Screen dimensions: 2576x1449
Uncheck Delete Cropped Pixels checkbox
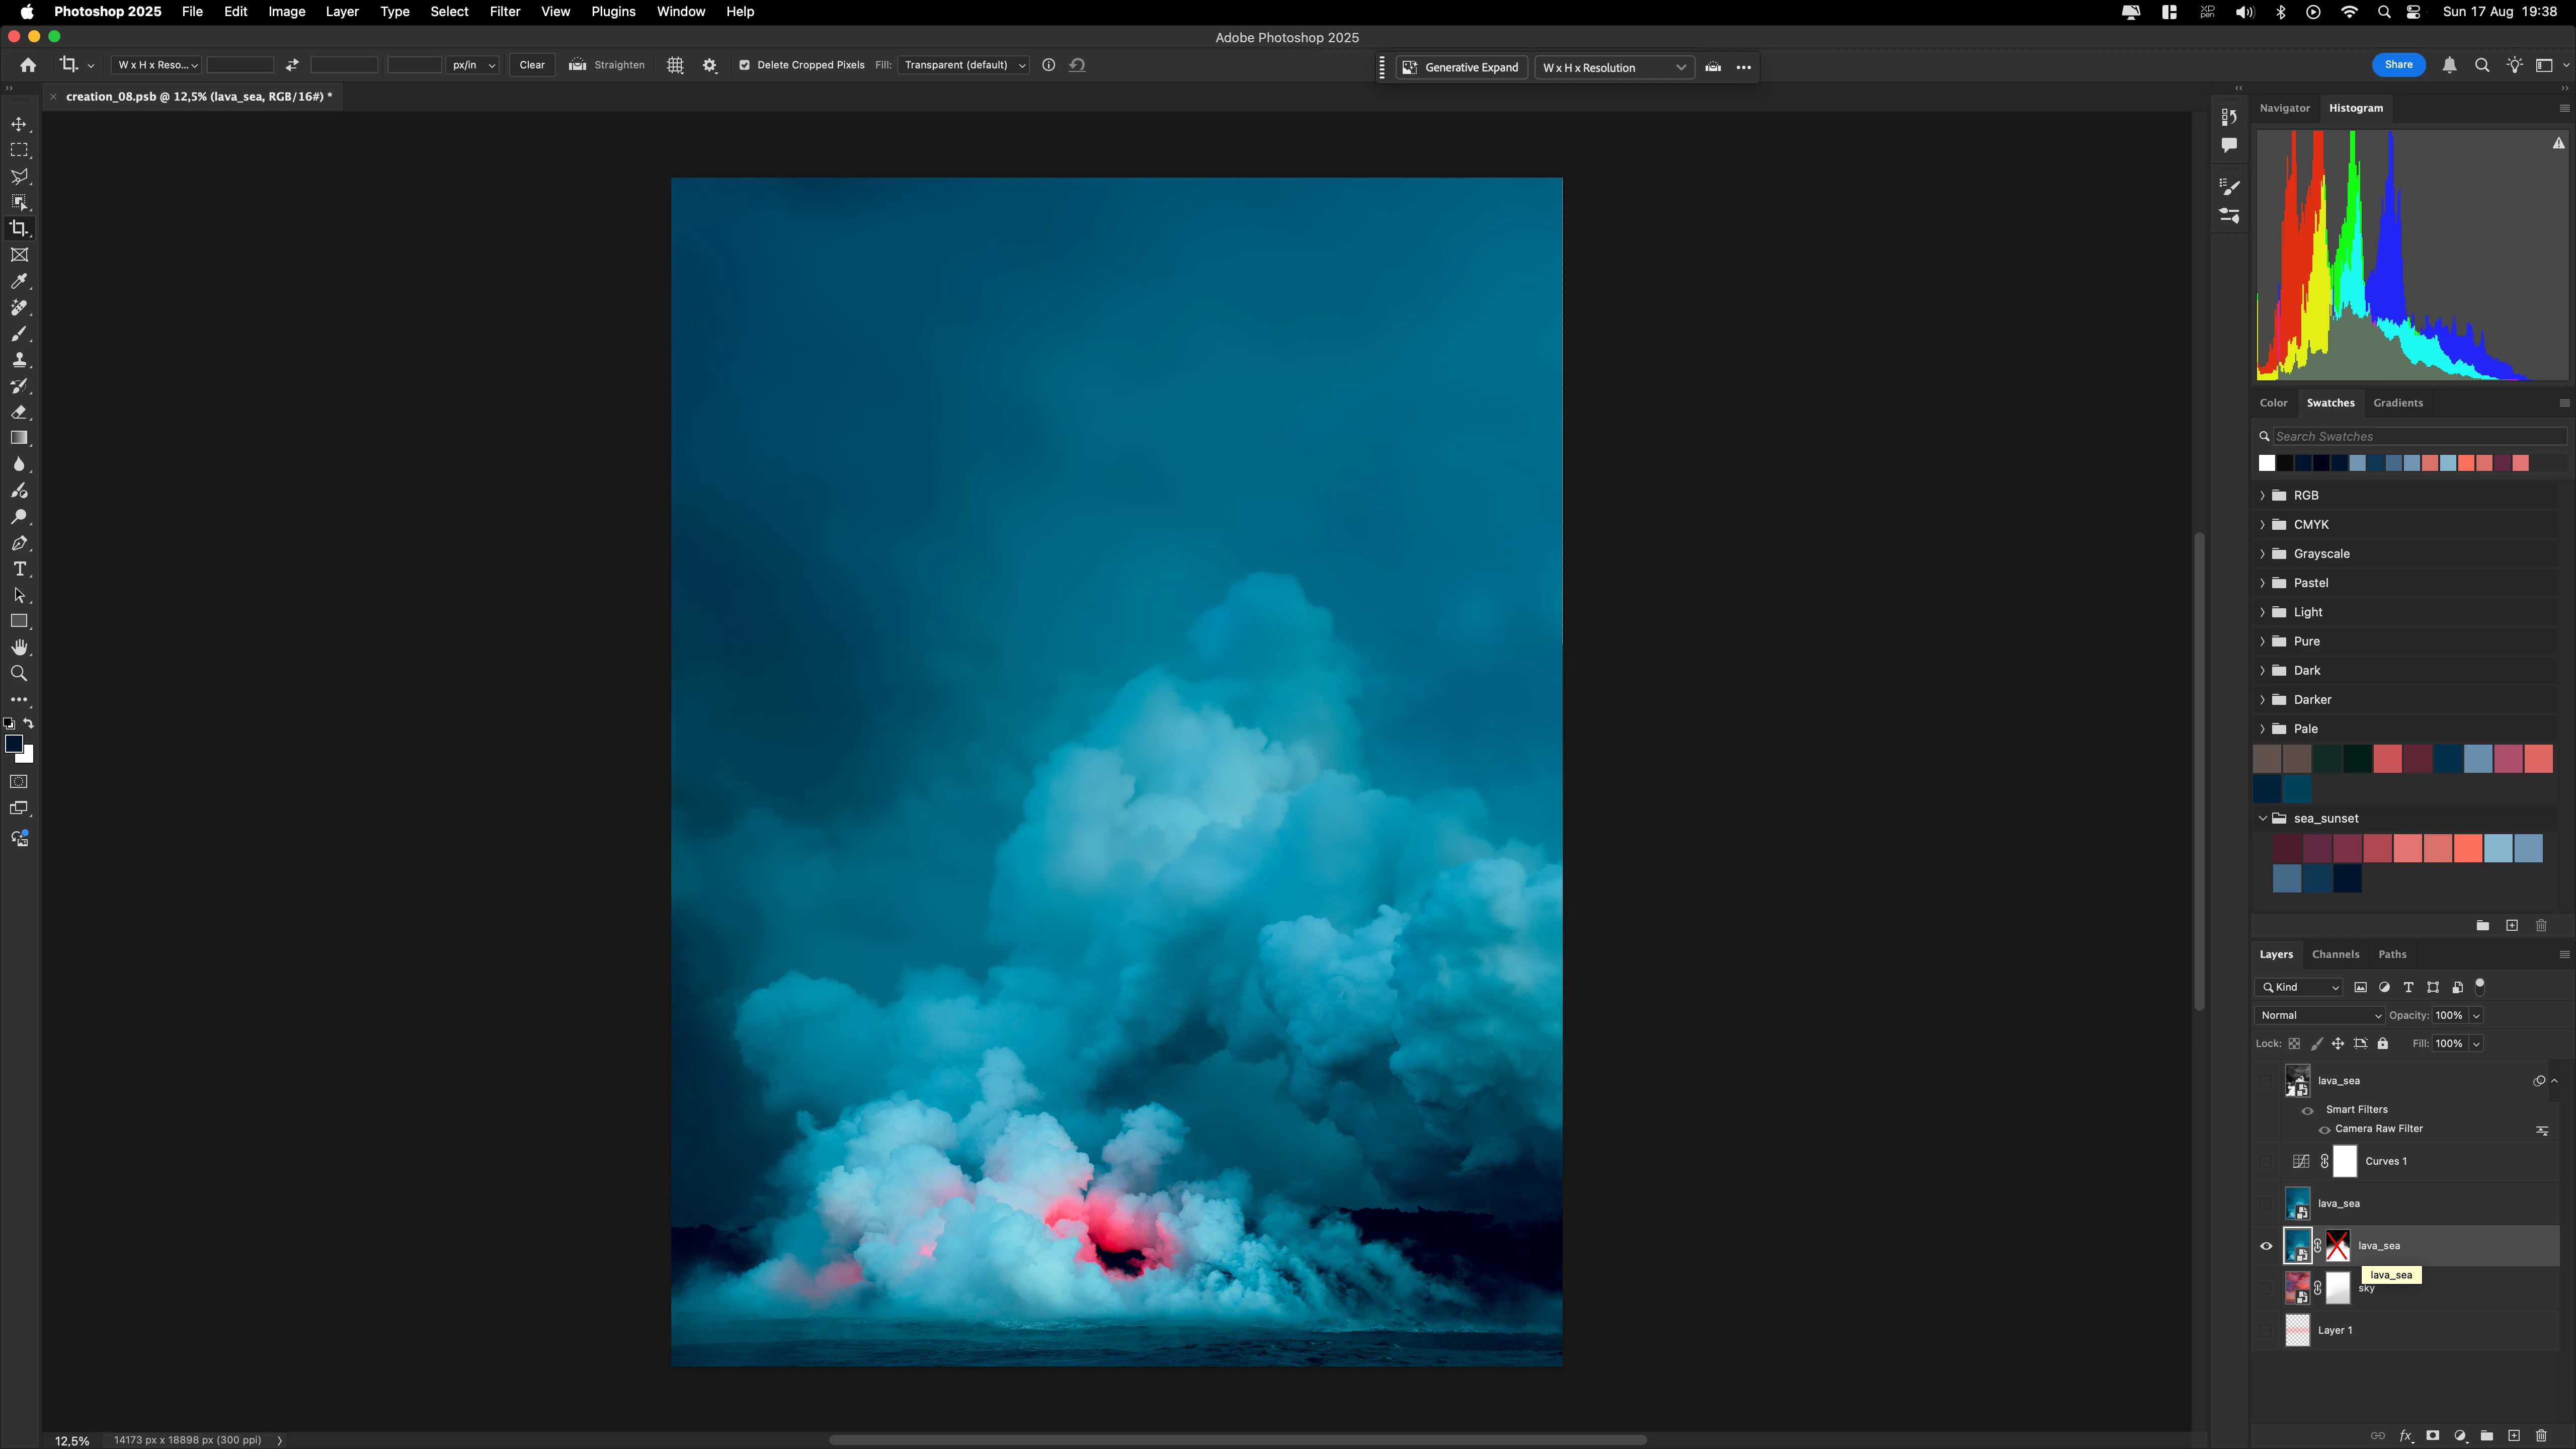click(744, 65)
